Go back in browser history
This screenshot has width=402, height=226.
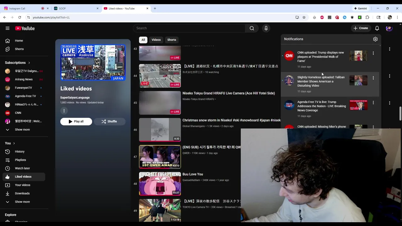pos(5,17)
